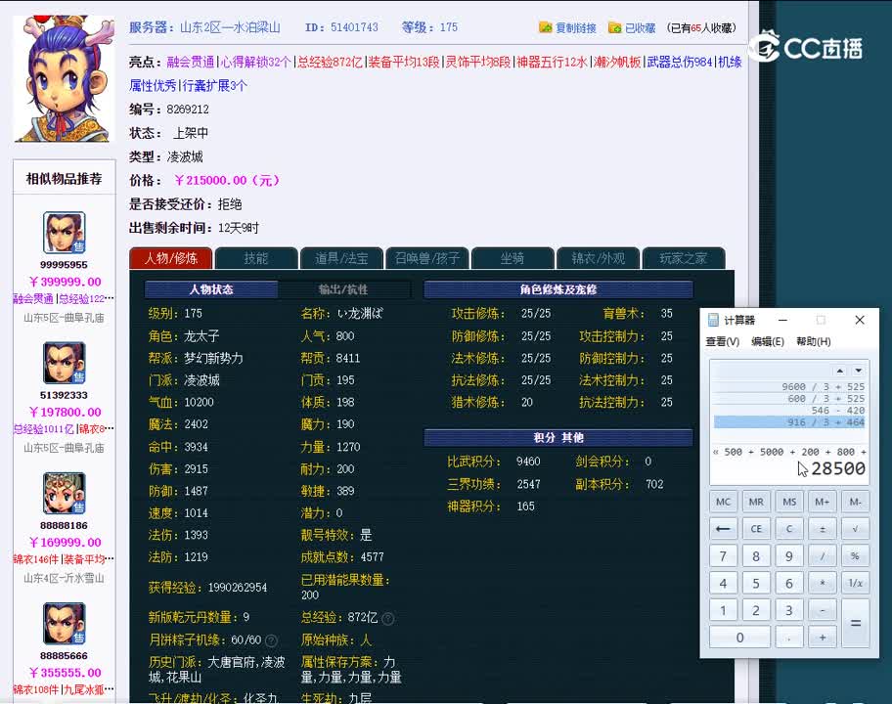Click calculator multiply button

tap(822, 583)
